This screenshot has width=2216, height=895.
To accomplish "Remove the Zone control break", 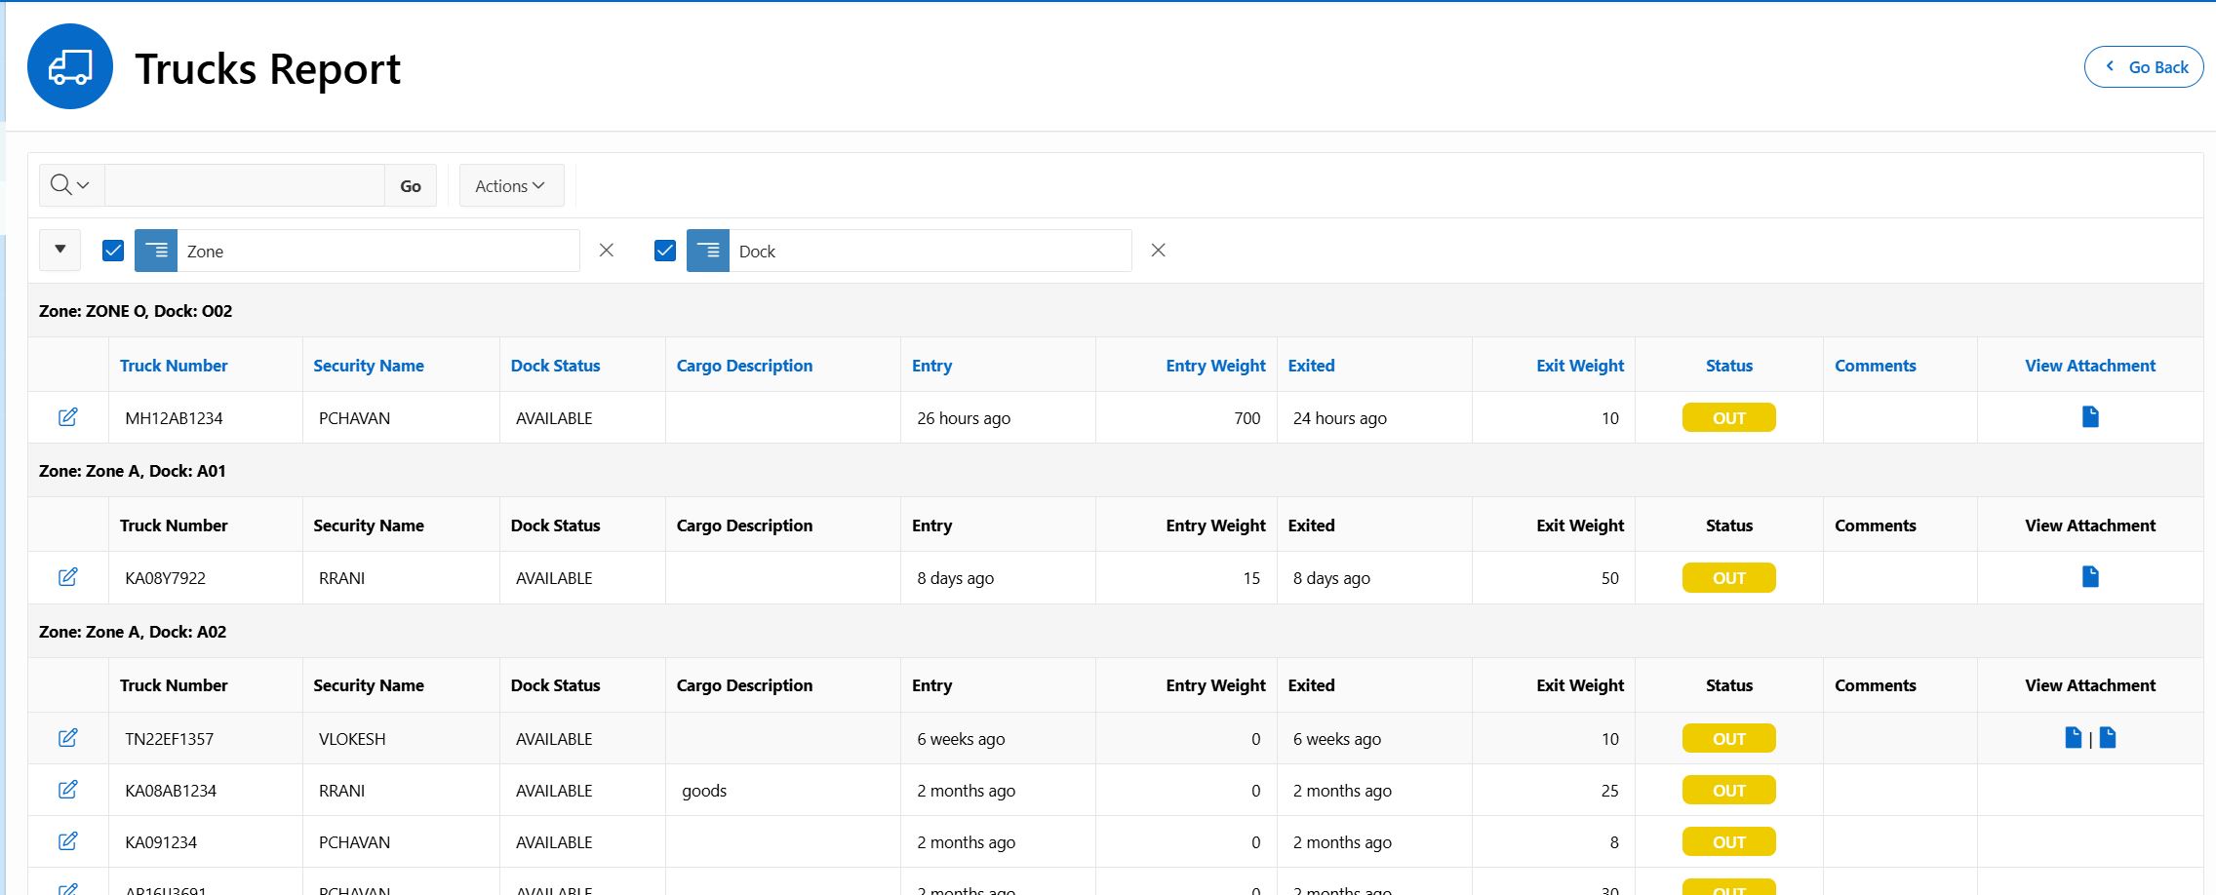I will coord(606,251).
